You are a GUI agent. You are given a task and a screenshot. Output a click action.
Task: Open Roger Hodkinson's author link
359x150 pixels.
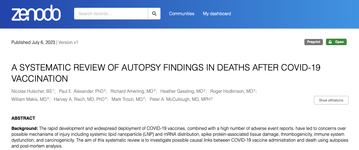click(x=232, y=91)
